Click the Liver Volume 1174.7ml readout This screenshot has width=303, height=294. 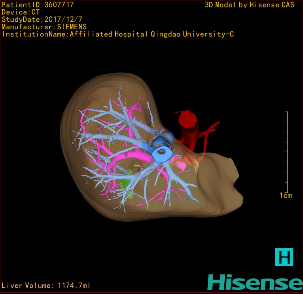click(x=46, y=286)
